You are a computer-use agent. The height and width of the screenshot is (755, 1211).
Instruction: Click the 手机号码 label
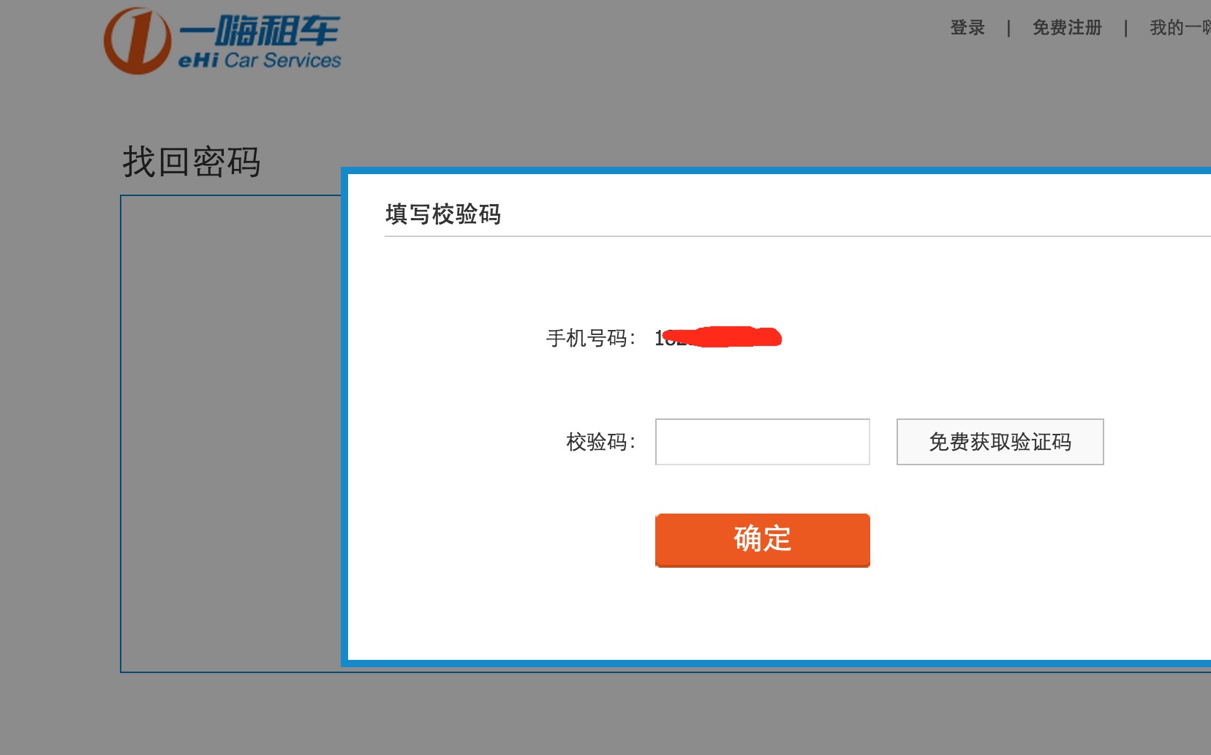tap(591, 338)
